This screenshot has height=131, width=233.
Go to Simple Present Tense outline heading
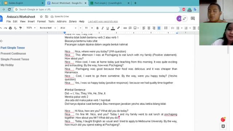point(15,59)
